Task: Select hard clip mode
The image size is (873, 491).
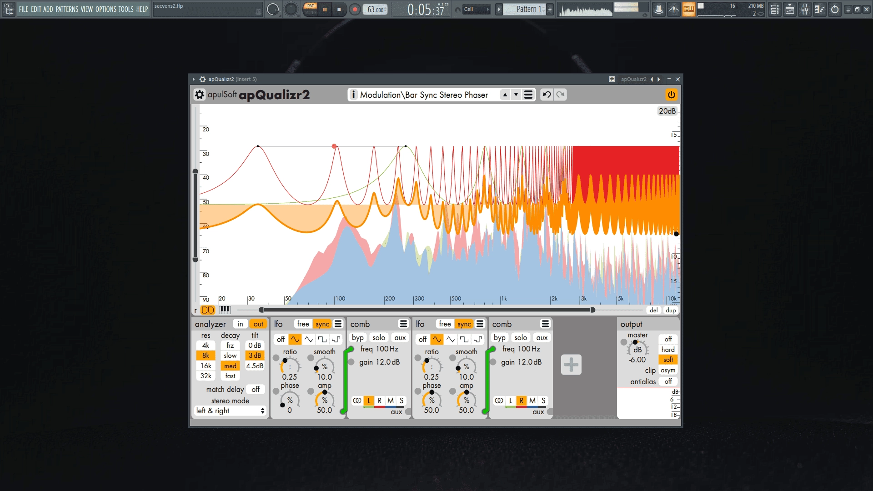Action: pos(668,349)
